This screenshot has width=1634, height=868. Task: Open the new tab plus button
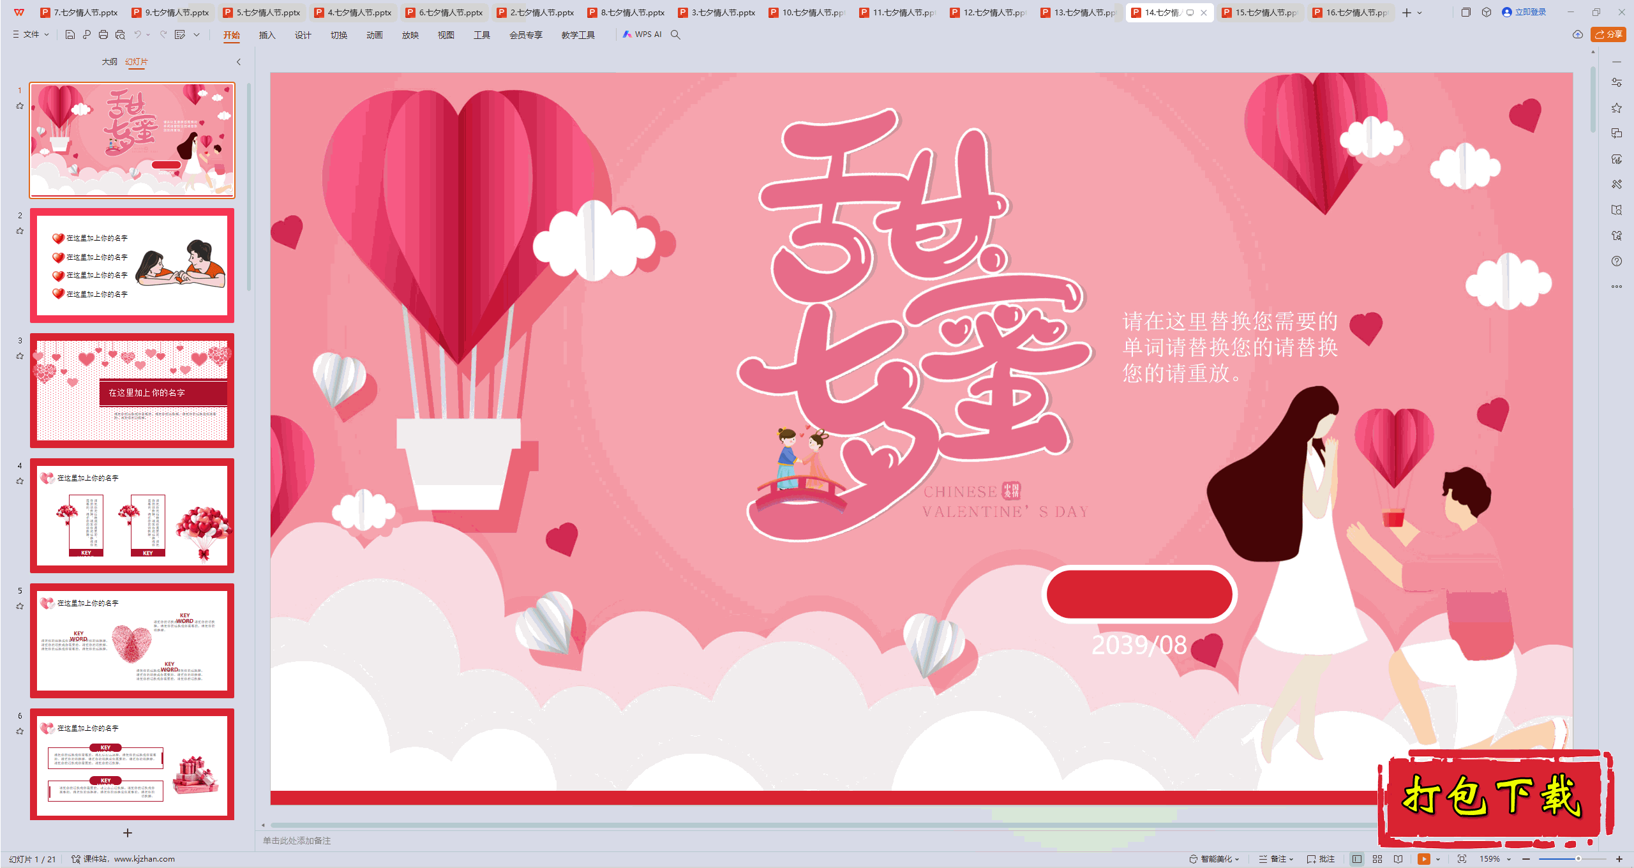(1407, 12)
